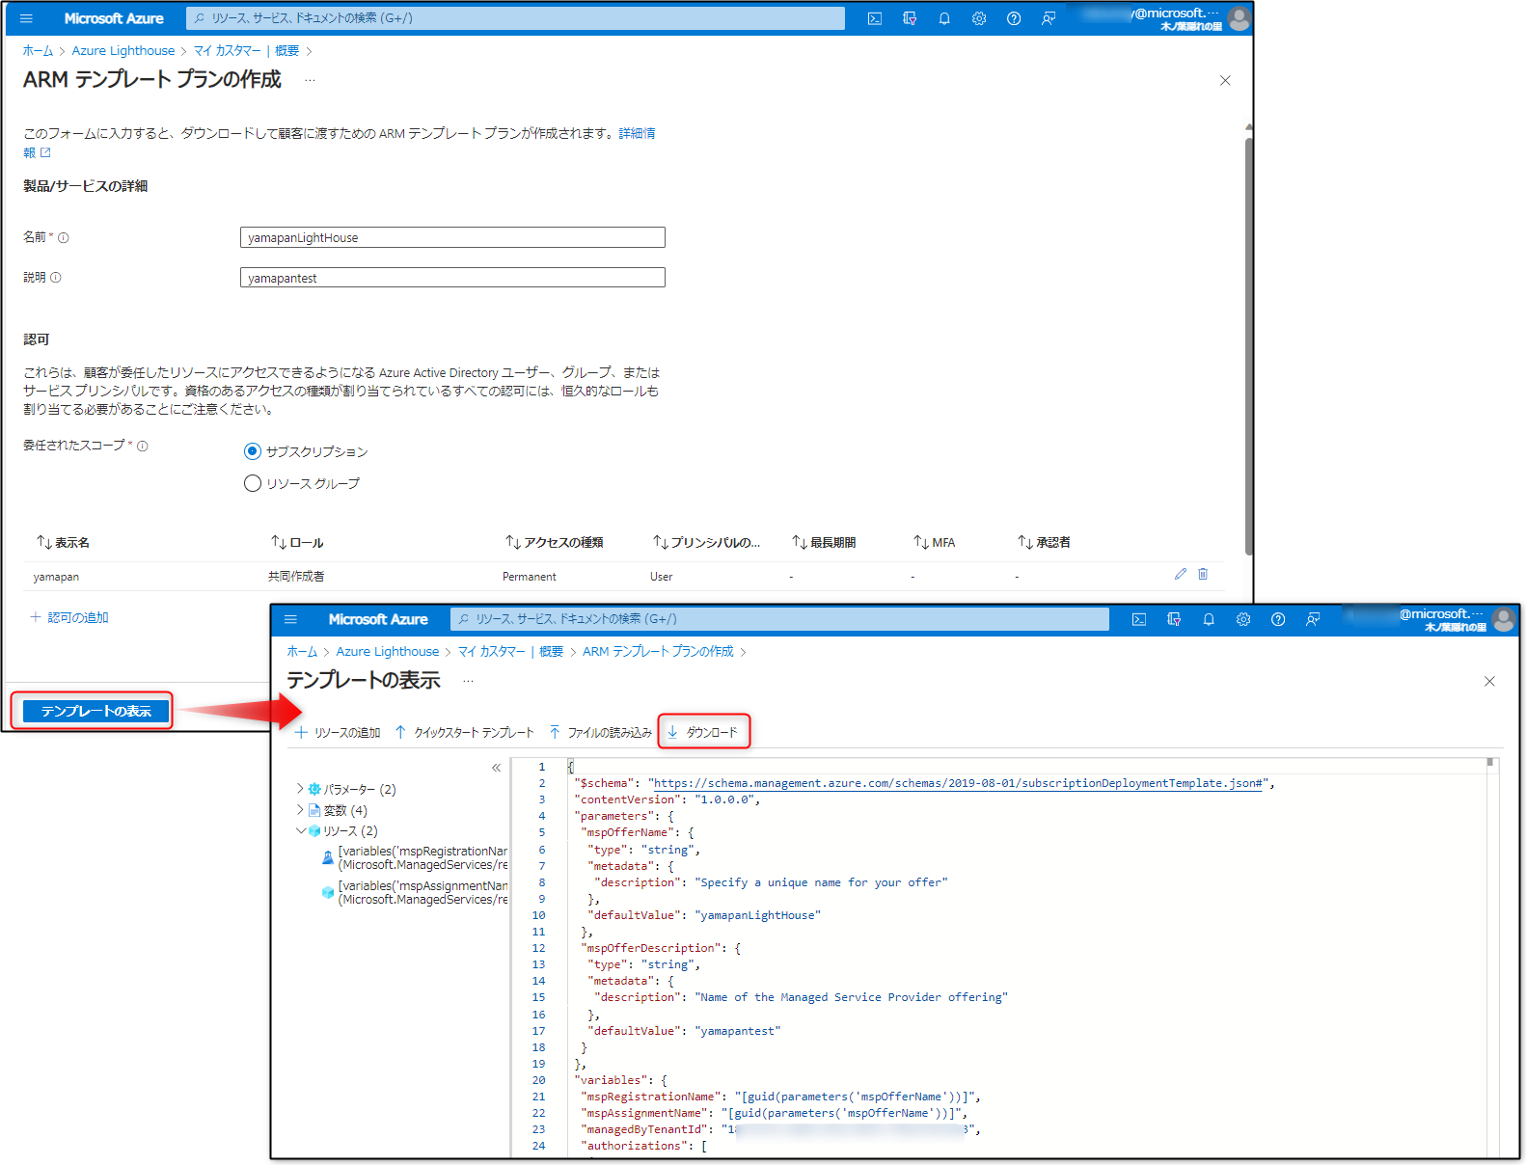Click info icon next to 名前 label
1526x1165 pixels.
pyautogui.click(x=64, y=237)
